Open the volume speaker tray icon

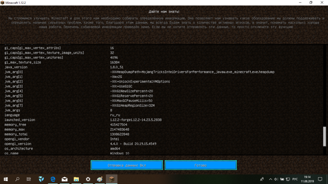click(x=276, y=179)
